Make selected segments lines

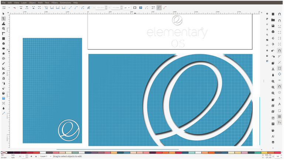click(70, 8)
